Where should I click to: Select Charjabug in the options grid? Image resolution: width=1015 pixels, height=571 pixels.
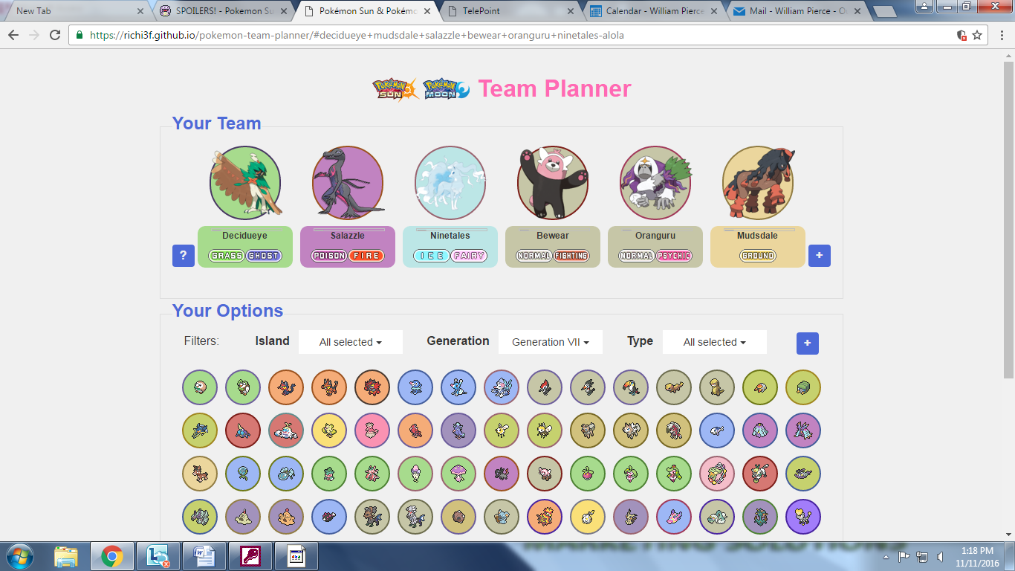803,387
